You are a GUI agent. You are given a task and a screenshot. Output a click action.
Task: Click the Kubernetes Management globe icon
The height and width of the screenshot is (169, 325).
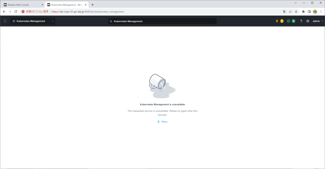point(14,21)
